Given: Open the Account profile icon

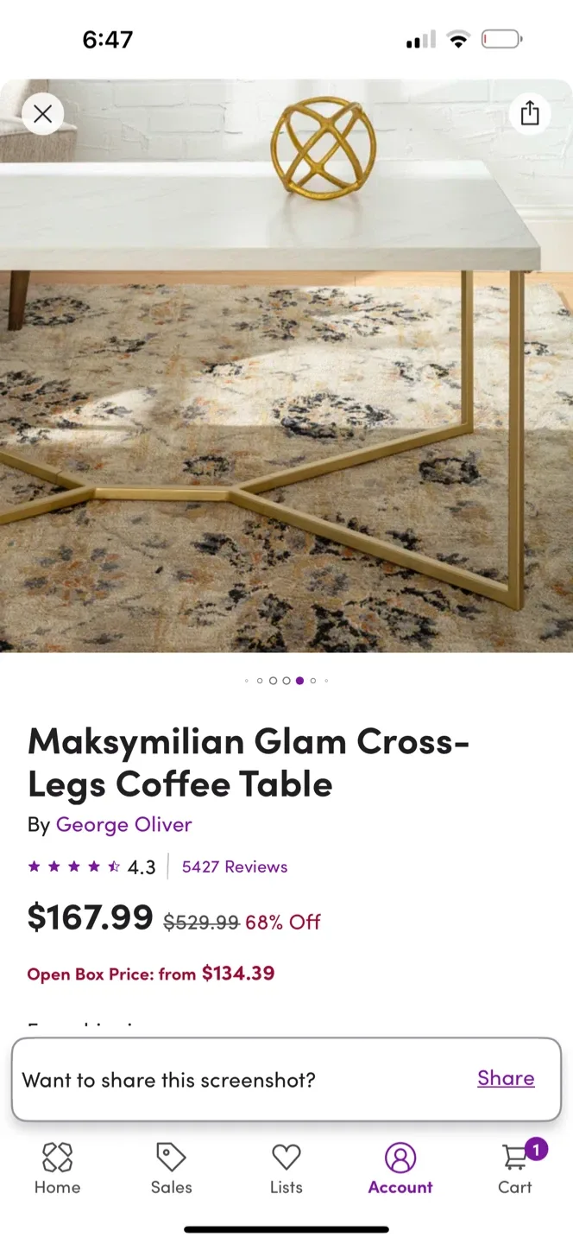Looking at the screenshot, I should coord(400,1157).
